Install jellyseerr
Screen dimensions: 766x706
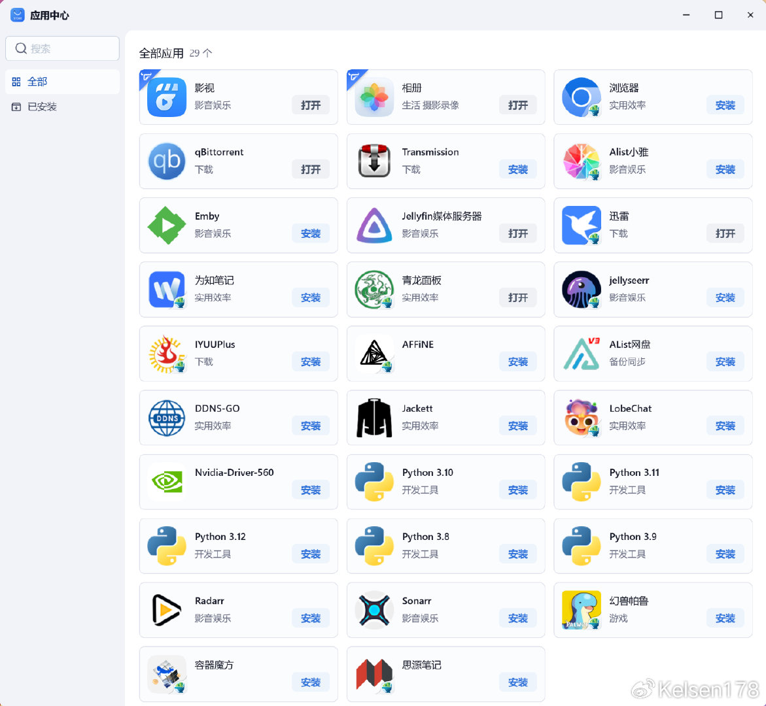(x=725, y=298)
